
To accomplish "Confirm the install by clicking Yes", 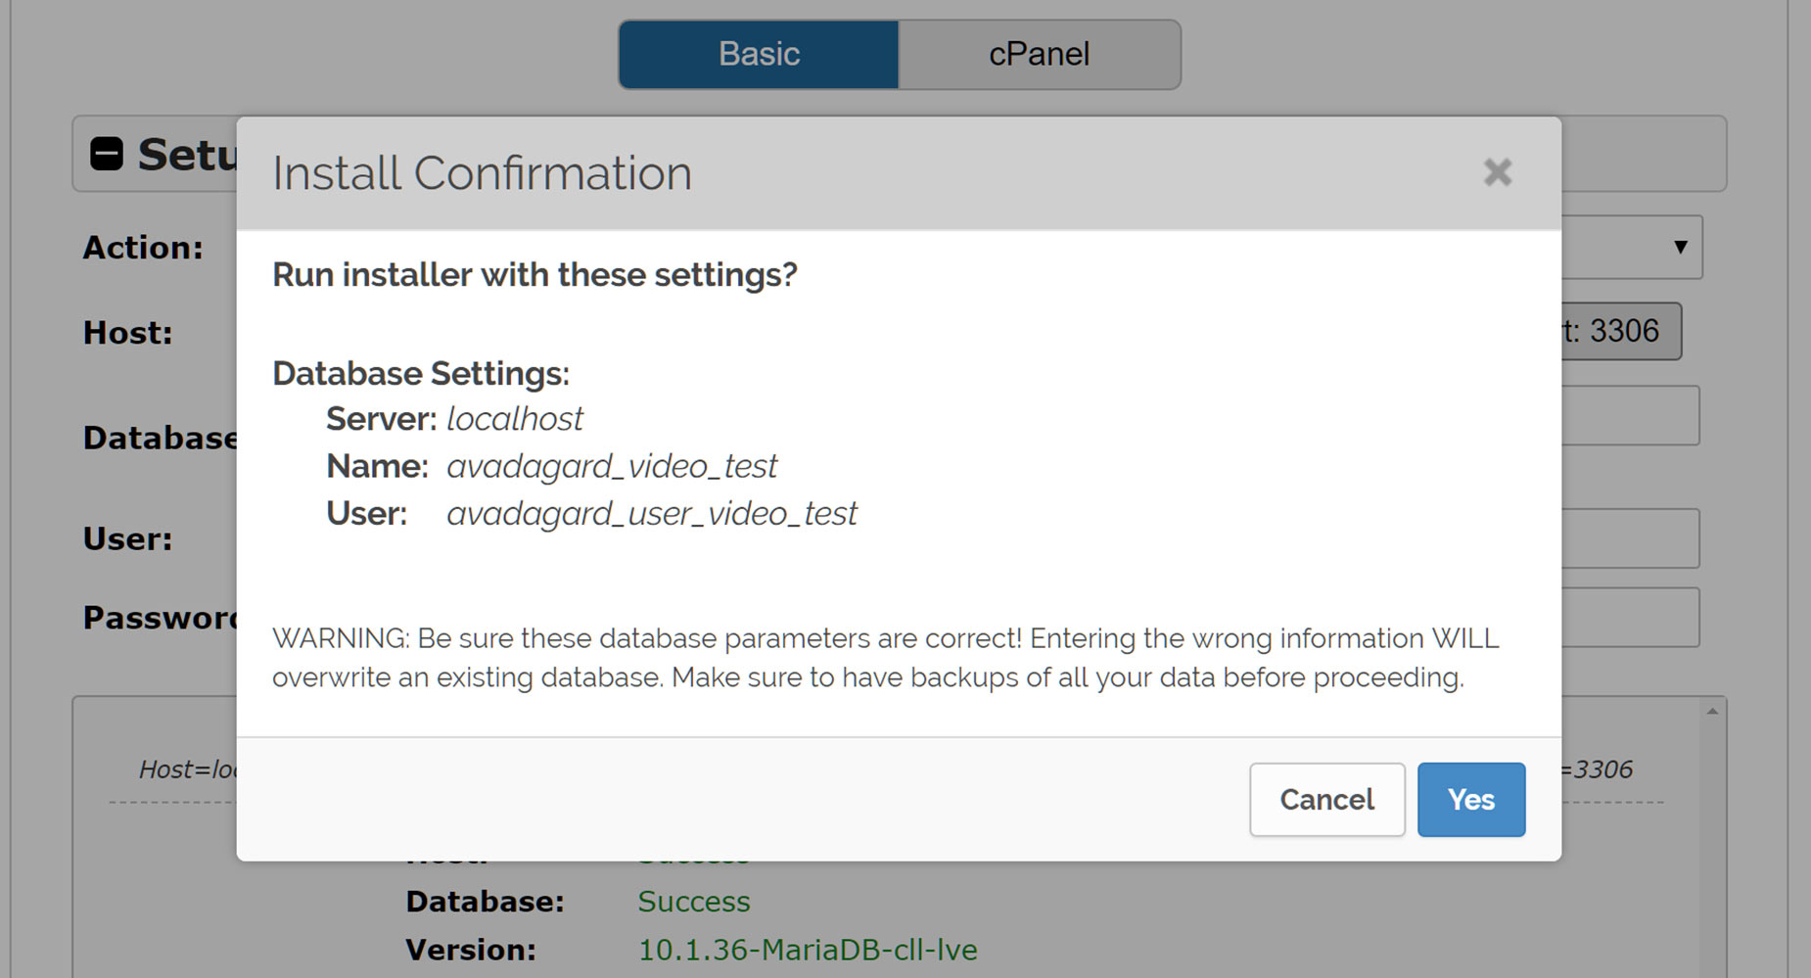I will pos(1470,800).
